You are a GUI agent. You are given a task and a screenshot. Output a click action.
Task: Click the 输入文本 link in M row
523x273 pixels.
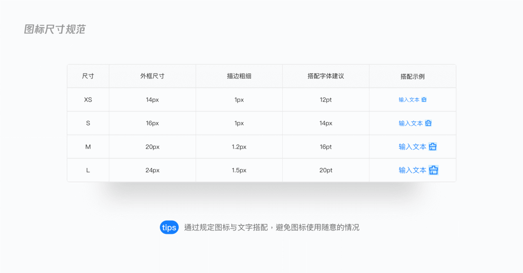[x=412, y=147]
